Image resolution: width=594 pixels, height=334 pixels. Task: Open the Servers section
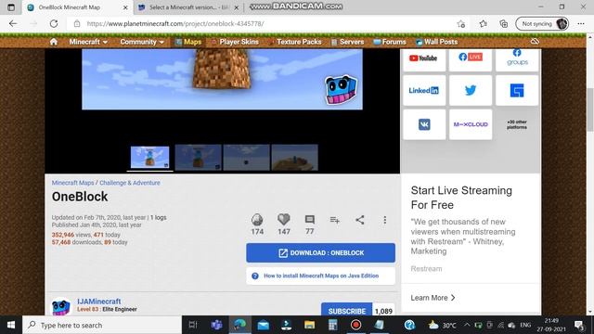[347, 42]
